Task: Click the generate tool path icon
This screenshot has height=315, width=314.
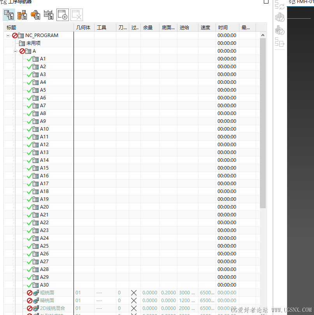Action: click(x=279, y=5)
